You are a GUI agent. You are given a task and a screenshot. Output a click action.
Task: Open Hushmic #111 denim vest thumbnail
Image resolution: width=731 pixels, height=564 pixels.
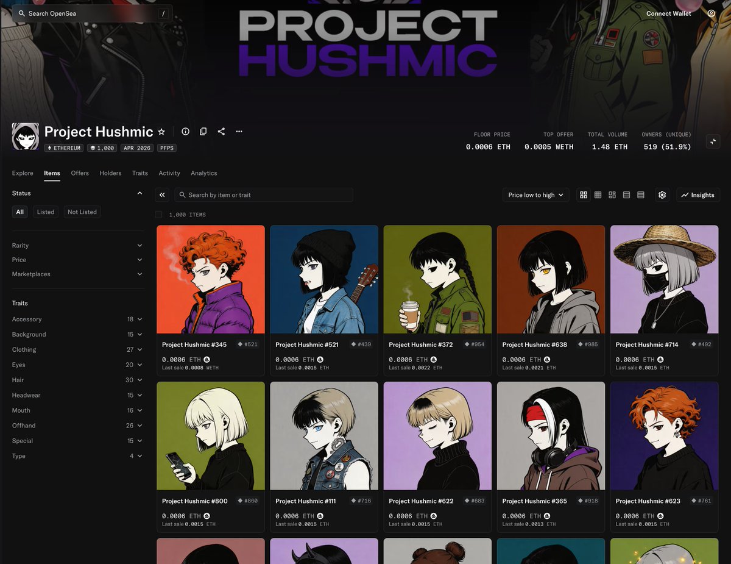tap(324, 436)
